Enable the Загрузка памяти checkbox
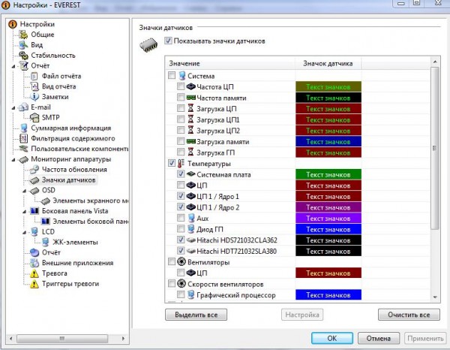The height and width of the screenshot is (350, 450). (x=180, y=142)
